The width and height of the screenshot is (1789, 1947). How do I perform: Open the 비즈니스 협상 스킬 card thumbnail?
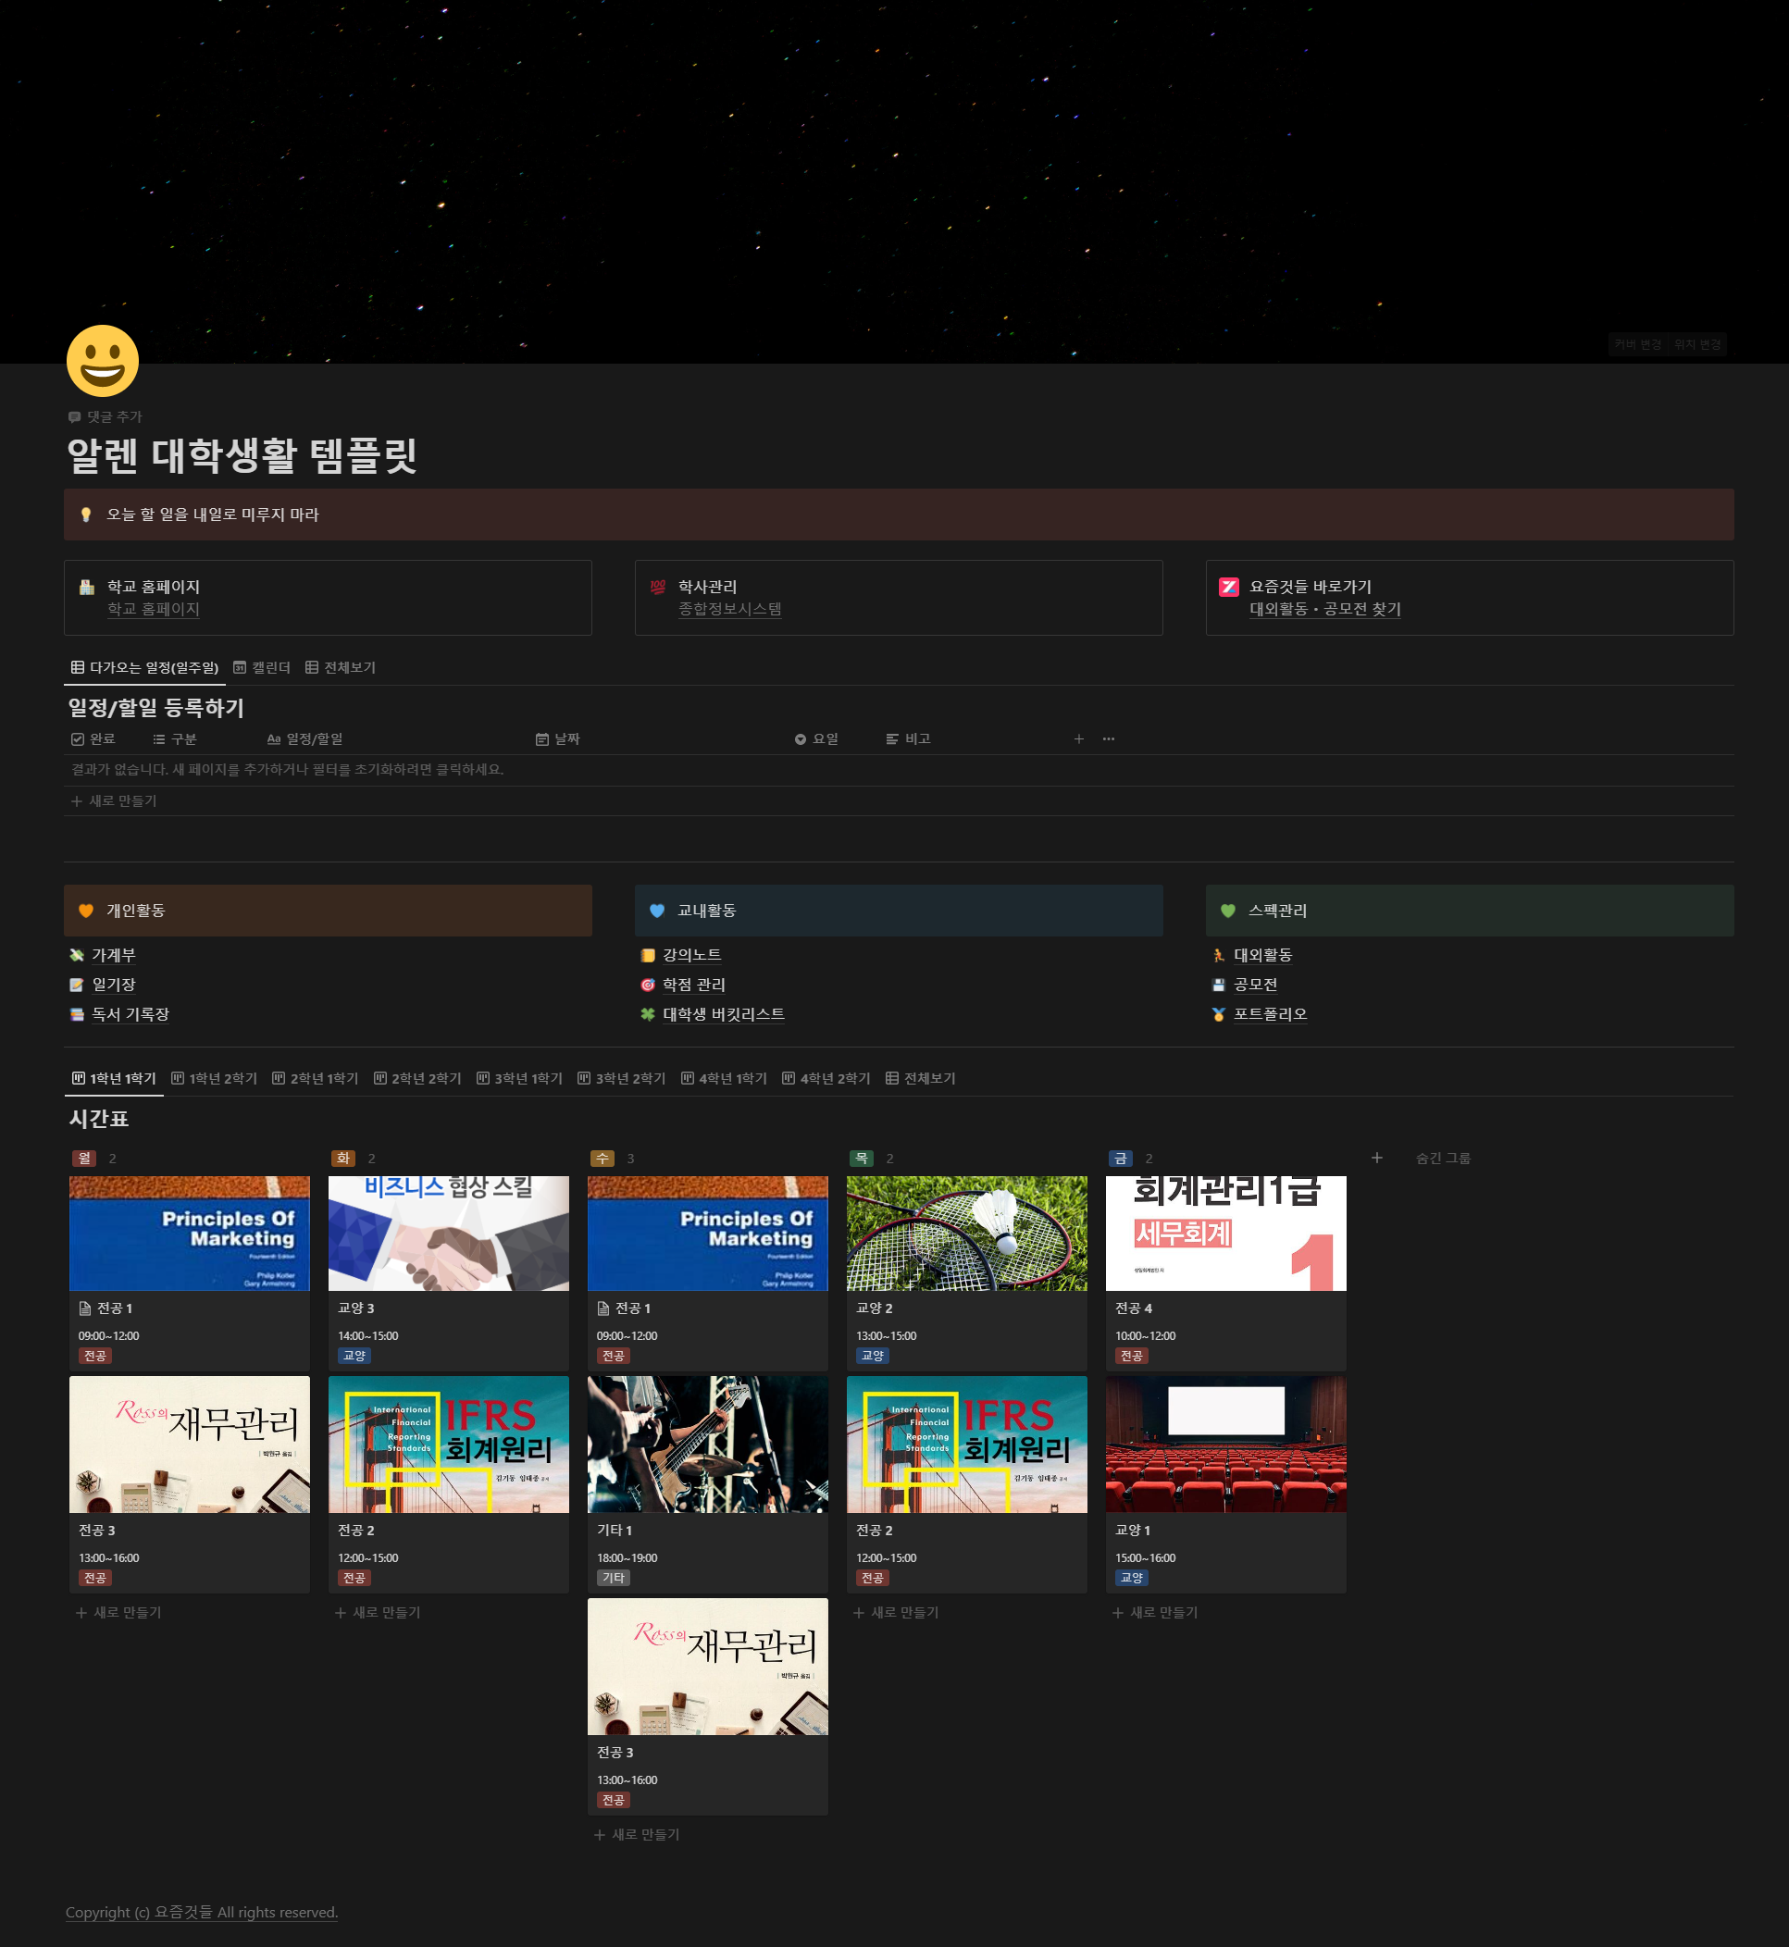(x=448, y=1234)
